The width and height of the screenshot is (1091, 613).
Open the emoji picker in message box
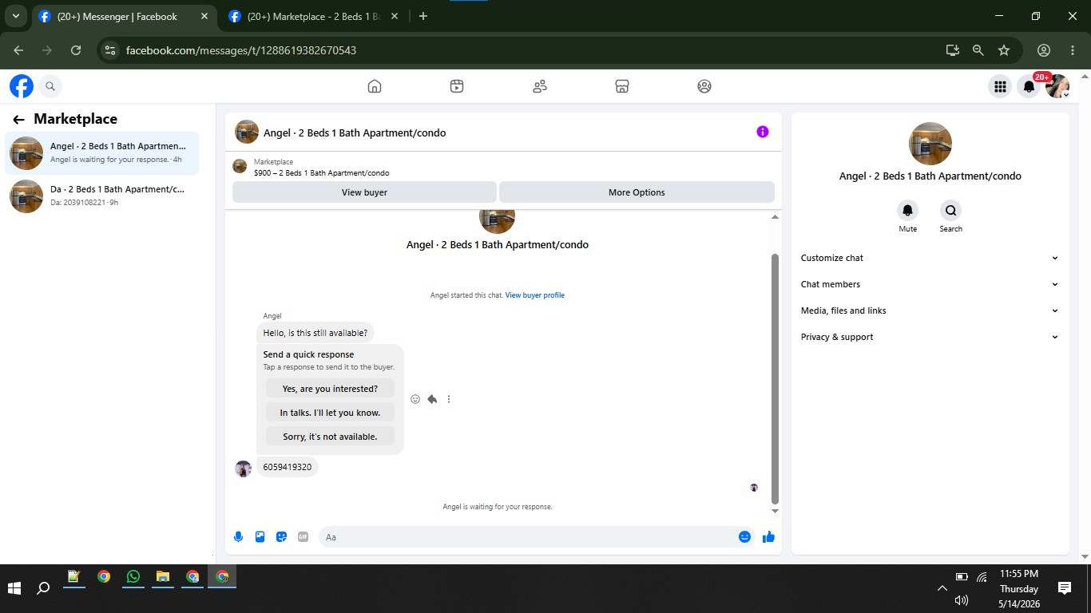coord(744,537)
